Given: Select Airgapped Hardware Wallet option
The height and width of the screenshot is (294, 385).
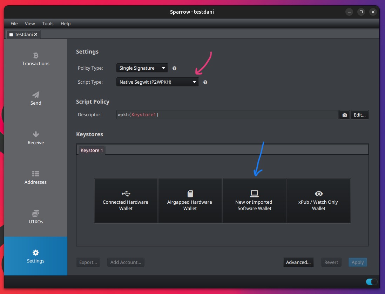Looking at the screenshot, I should tap(190, 201).
